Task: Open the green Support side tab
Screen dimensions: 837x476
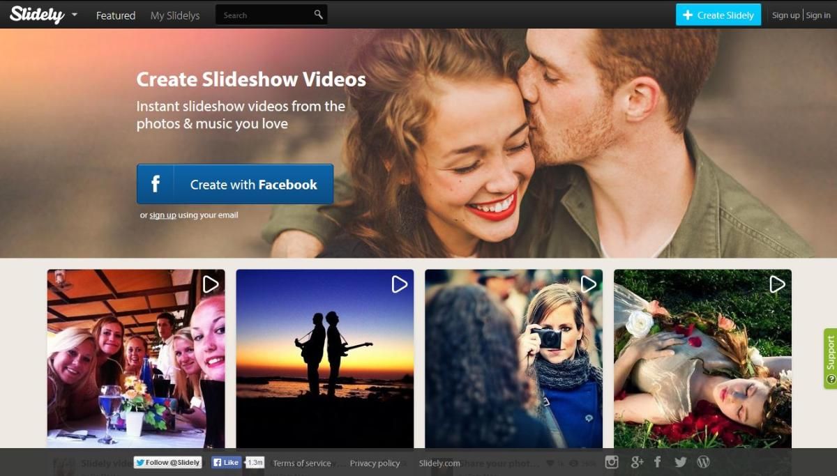Action: (x=830, y=358)
